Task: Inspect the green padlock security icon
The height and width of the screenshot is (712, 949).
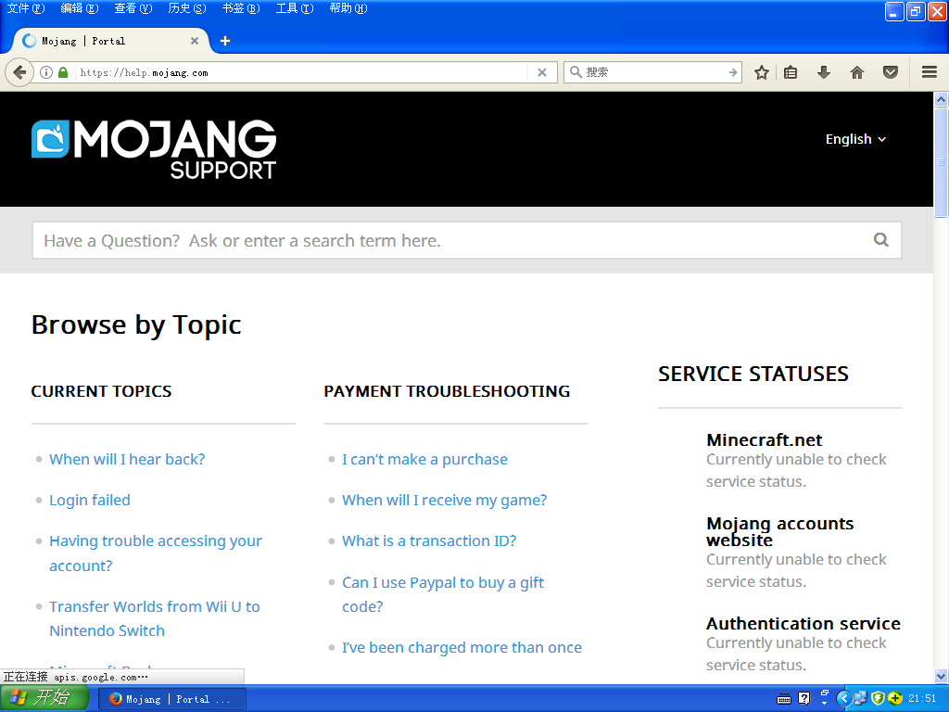Action: click(x=63, y=72)
